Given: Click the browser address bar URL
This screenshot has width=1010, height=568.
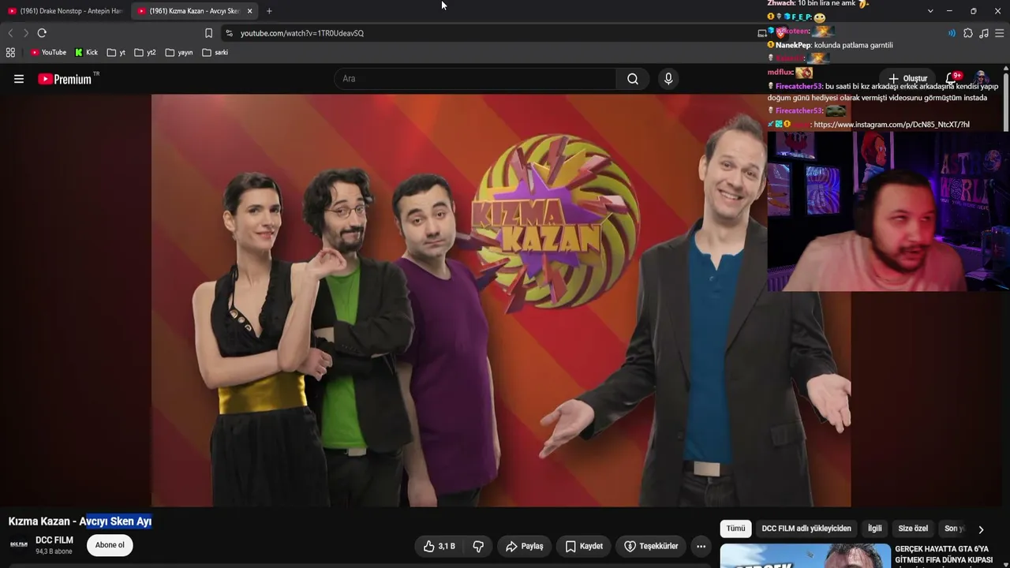Looking at the screenshot, I should [x=302, y=33].
